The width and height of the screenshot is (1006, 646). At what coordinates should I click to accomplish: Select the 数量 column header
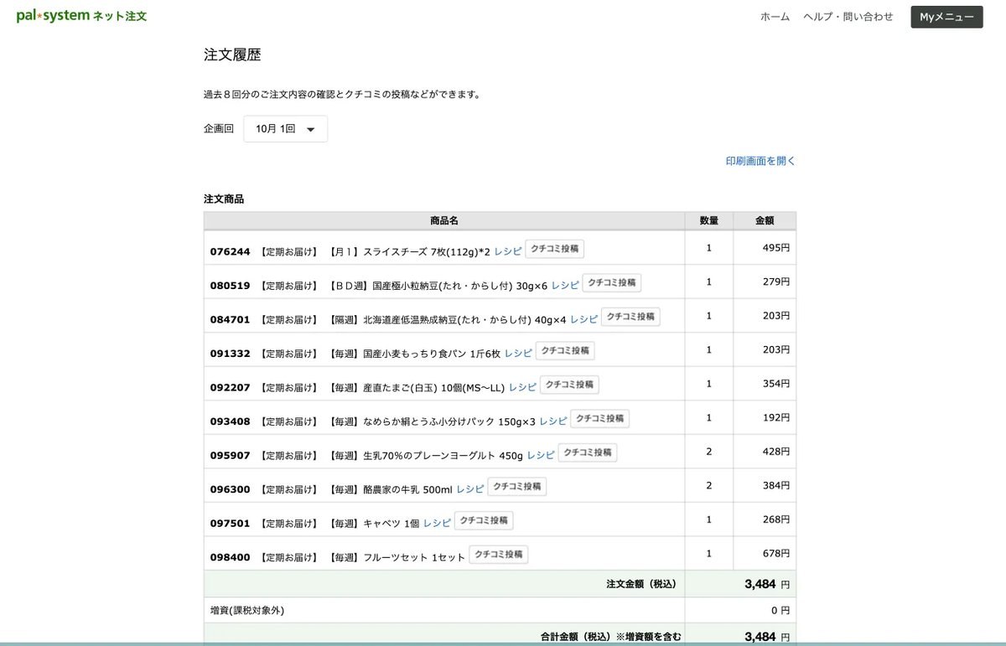click(709, 220)
